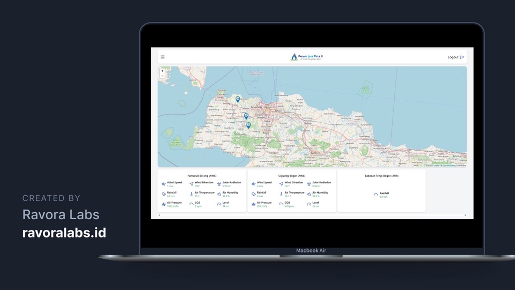Click Level gauge icon in Cigudeg Bogor card
The image size is (515, 290).
[x=309, y=204]
